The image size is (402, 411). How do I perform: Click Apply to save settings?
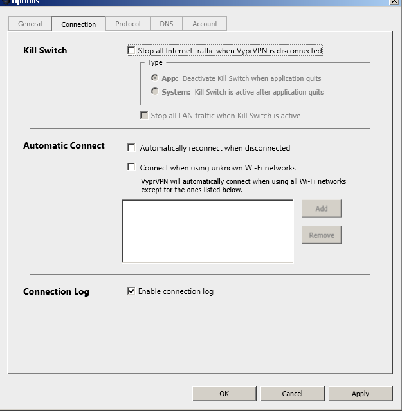[361, 394]
